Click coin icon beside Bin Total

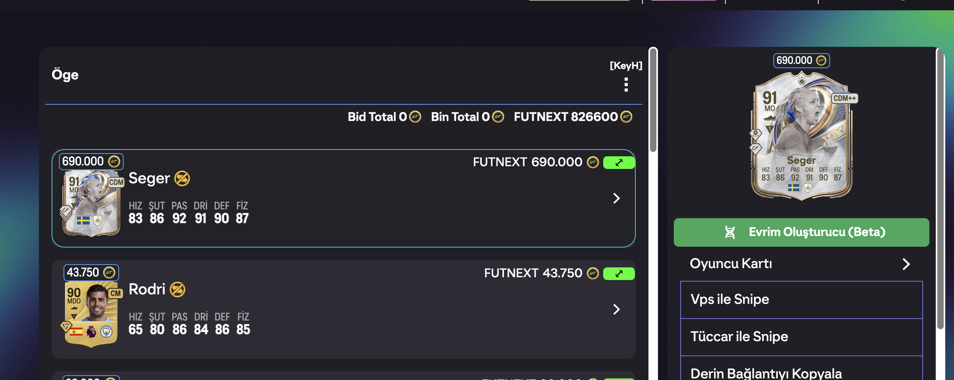(498, 117)
